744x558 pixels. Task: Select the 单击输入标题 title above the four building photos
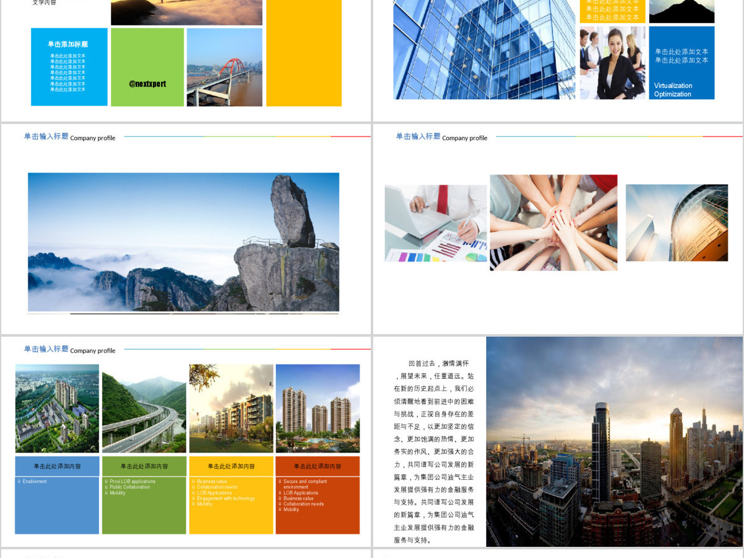(46, 349)
